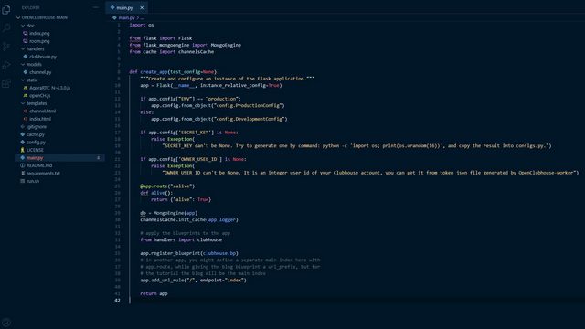
Task: Click the "return app" statement
Action: pos(154,293)
